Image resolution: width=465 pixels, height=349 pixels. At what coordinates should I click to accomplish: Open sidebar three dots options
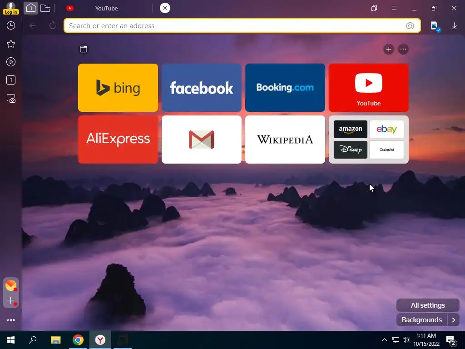(x=11, y=320)
